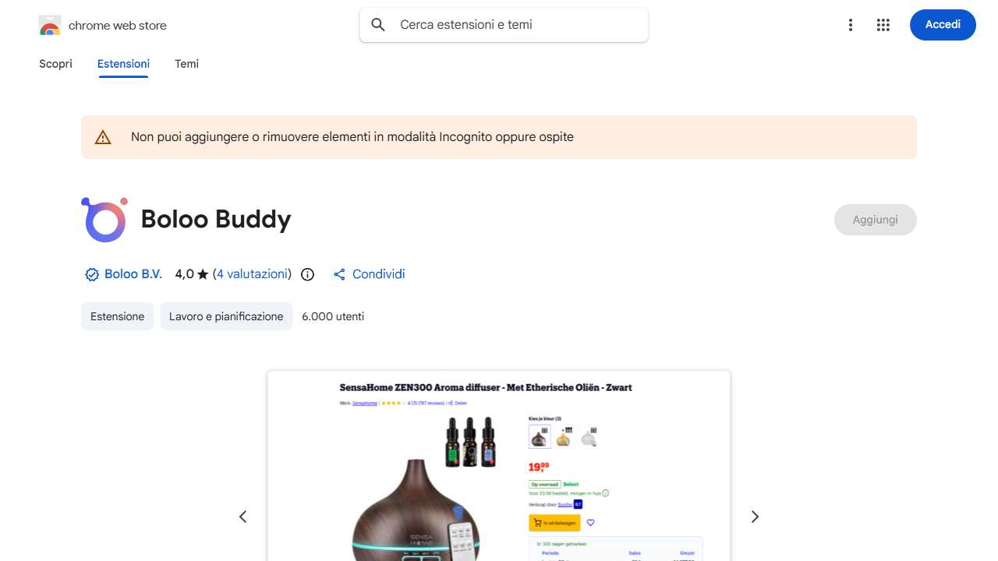Click the Chrome Web Store logo
The width and height of the screenshot is (998, 561).
(50, 26)
